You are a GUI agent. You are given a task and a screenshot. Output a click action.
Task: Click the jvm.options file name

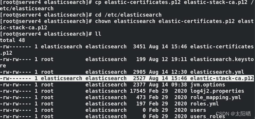(x=208, y=84)
